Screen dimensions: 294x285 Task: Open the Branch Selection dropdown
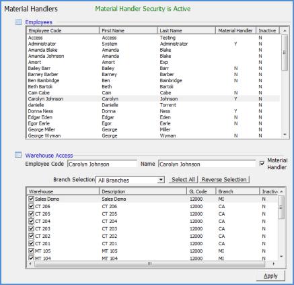(161, 180)
